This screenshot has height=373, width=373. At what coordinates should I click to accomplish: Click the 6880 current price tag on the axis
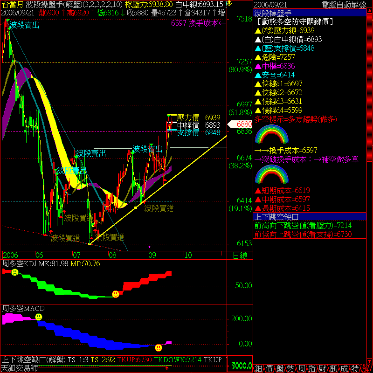click(x=240, y=124)
